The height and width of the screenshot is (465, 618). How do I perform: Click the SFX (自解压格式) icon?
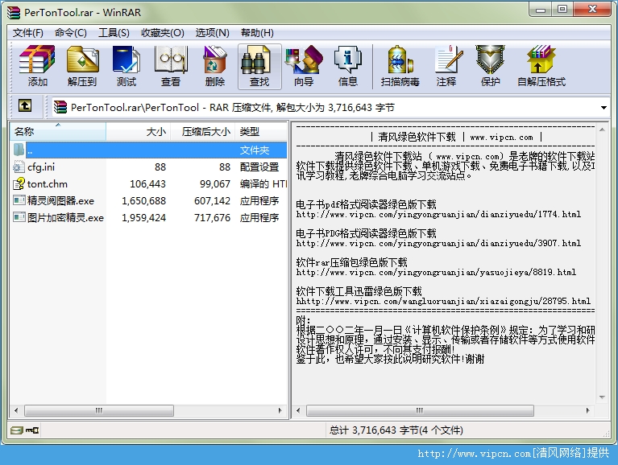click(x=541, y=60)
